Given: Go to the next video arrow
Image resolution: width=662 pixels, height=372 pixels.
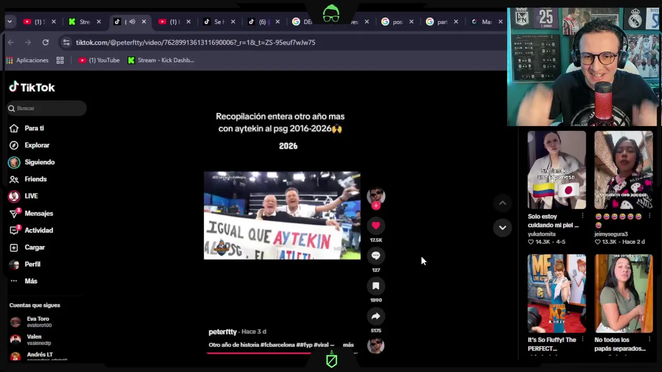Looking at the screenshot, I should pyautogui.click(x=502, y=227).
